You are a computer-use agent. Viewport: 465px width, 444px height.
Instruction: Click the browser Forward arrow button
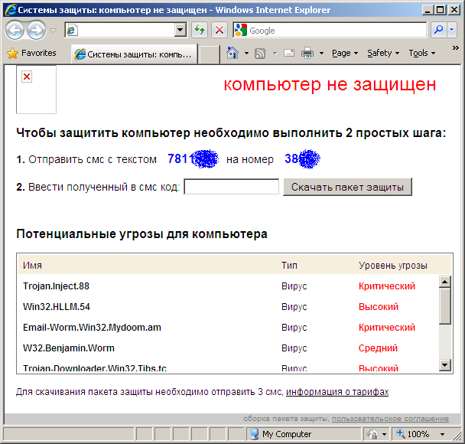(36, 31)
